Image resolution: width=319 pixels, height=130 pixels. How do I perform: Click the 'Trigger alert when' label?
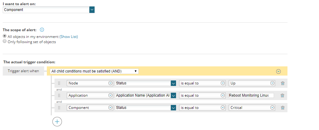pyautogui.click(x=23, y=71)
